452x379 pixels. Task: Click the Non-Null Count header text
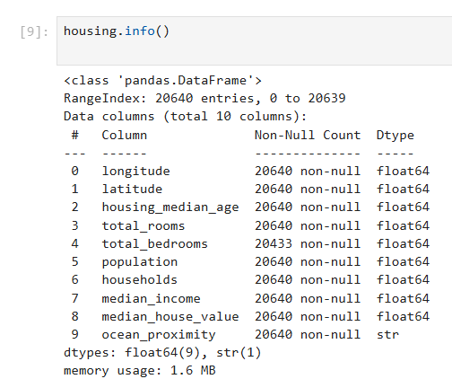308,135
